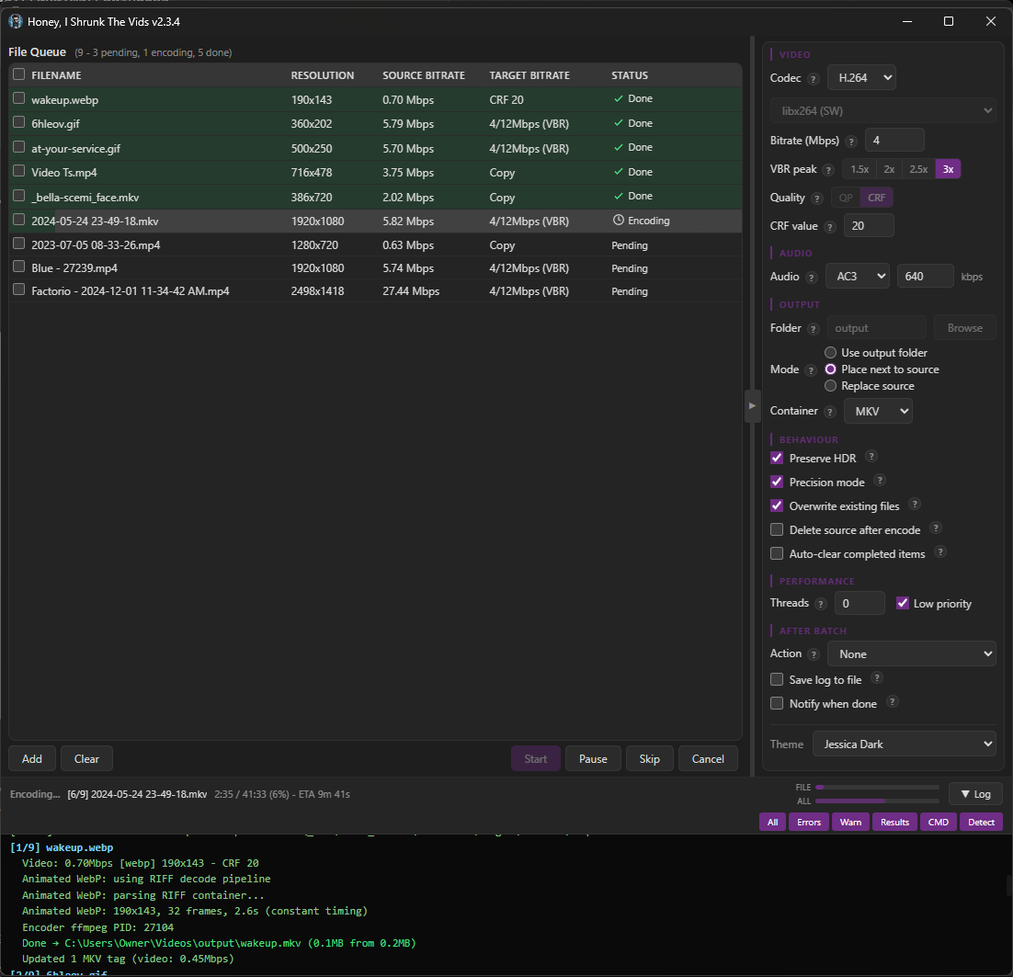Click the help icon next to VBR peak
Viewport: 1013px width, 977px height.
coord(829,170)
